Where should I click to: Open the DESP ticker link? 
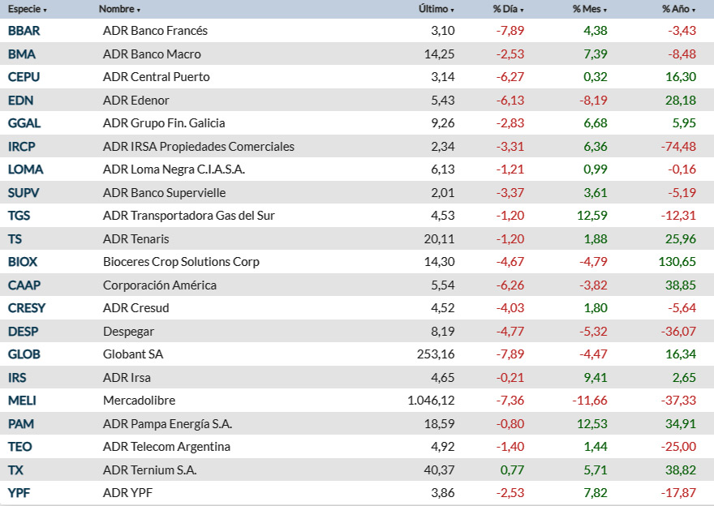pyautogui.click(x=24, y=332)
